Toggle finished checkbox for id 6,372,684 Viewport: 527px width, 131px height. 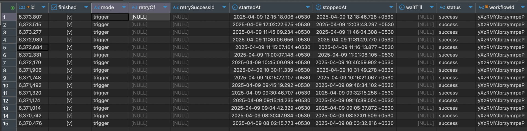click(69, 47)
